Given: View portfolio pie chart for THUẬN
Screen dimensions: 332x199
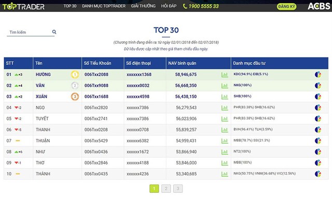Looking at the screenshot, I should tap(318, 141).
